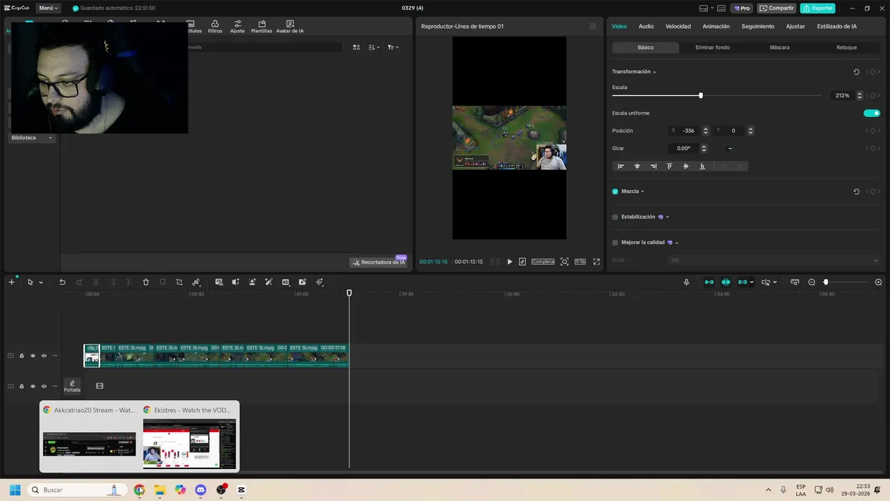
Task: Click the delete trash icon in timeline toolbar
Action: pos(146,282)
